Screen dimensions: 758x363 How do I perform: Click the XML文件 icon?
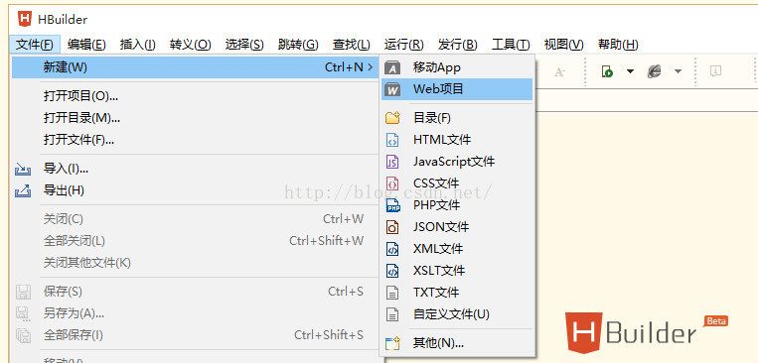tap(392, 249)
